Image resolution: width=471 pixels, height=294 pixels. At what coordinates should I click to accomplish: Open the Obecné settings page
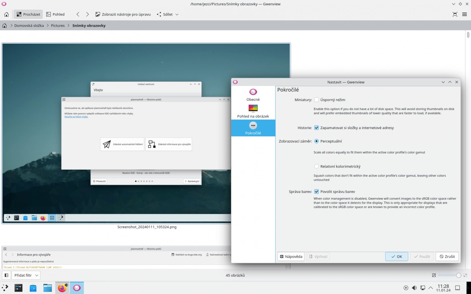[253, 95]
